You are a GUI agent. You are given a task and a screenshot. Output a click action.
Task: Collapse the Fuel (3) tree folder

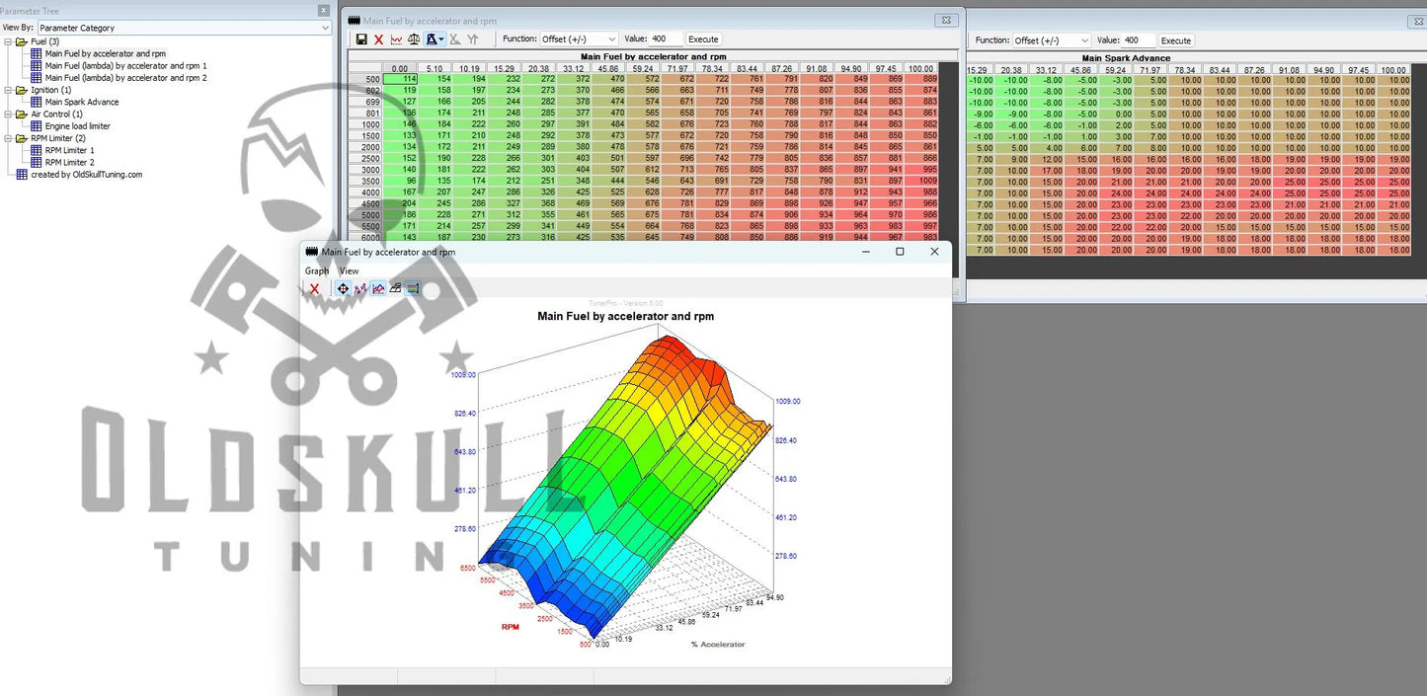(8, 42)
